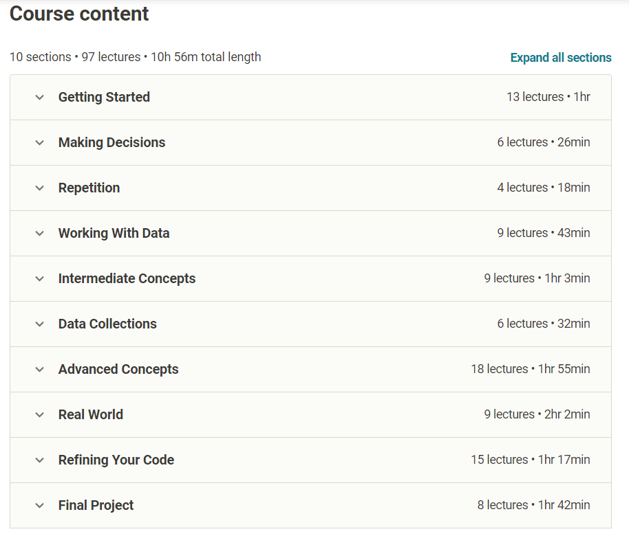The width and height of the screenshot is (629, 536).
Task: Click the Working With Data title
Action: (114, 233)
